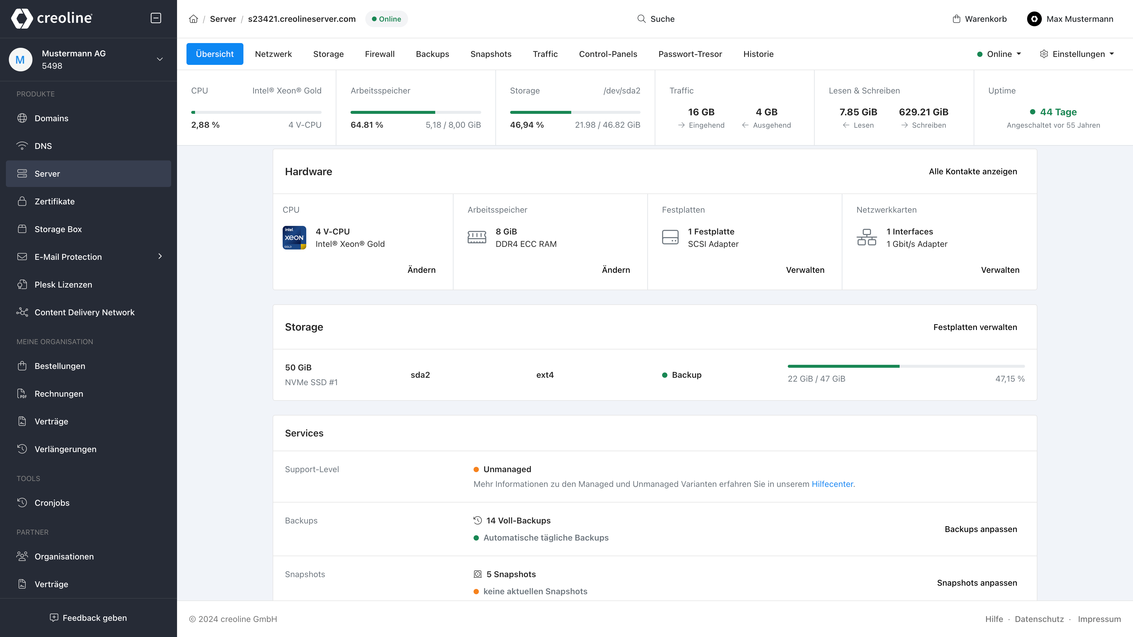Viewport: 1133px width, 637px height.
Task: Switch to the Firewall tab
Action: [379, 54]
